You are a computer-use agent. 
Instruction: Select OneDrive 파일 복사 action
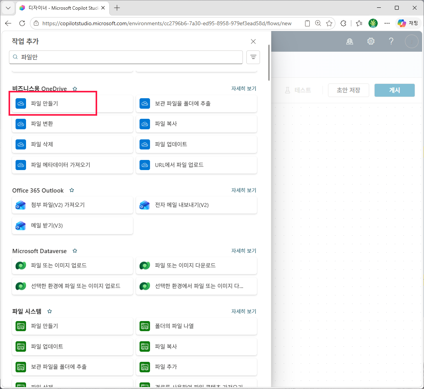coord(196,124)
